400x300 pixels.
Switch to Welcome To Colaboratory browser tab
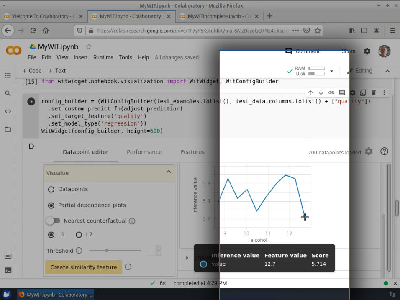(44, 16)
